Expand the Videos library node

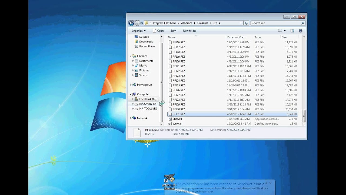click(133, 75)
